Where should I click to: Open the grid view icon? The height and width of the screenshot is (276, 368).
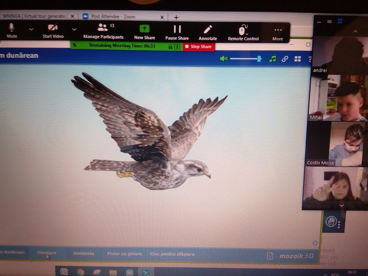tap(298, 59)
